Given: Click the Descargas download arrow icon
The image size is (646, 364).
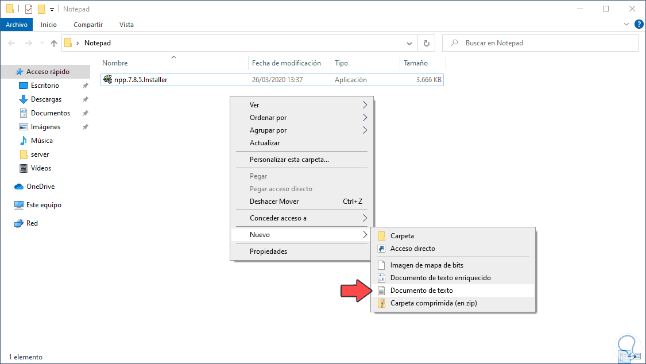Looking at the screenshot, I should click(x=24, y=99).
